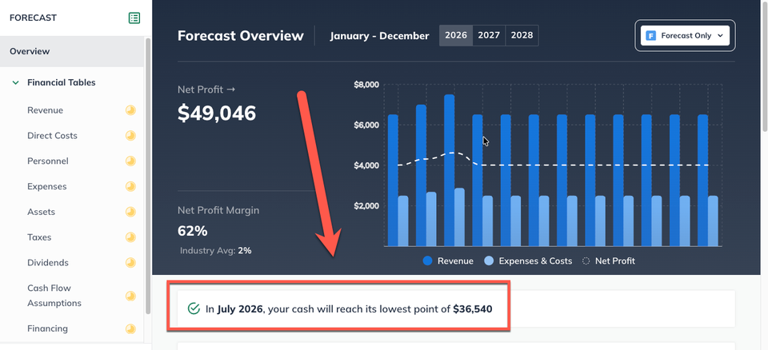This screenshot has width=768, height=350.
Task: Switch to the 2028 year tab
Action: tap(522, 36)
